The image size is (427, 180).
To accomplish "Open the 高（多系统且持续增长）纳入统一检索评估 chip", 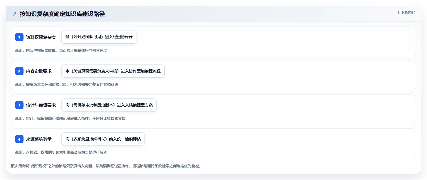I will click(x=103, y=139).
